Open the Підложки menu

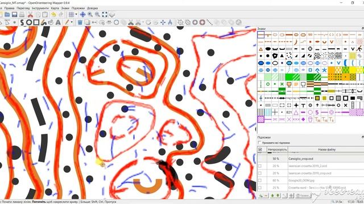coord(78,8)
